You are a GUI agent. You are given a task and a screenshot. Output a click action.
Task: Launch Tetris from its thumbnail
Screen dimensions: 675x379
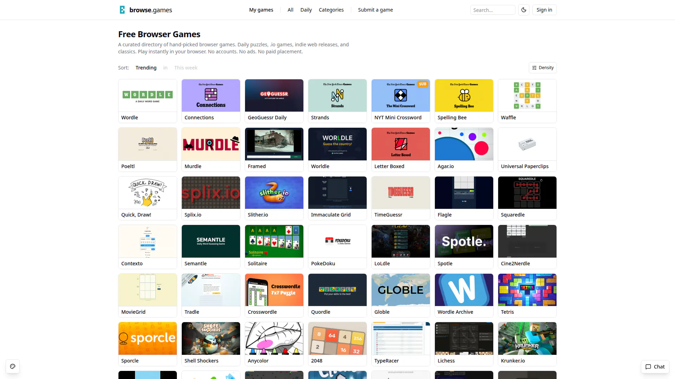[527, 290]
